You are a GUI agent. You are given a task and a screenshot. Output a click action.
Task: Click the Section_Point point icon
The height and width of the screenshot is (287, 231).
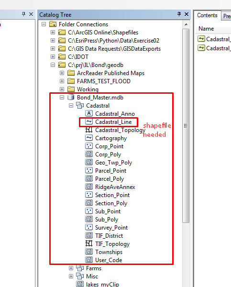[89, 195]
